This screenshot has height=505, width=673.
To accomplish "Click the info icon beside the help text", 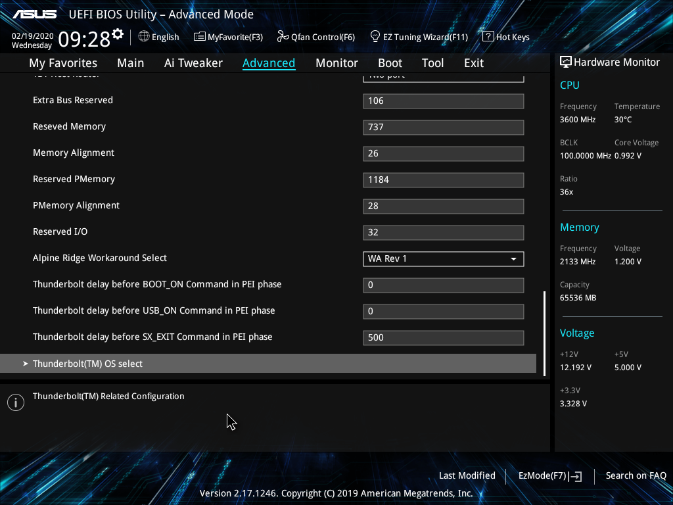I will click(16, 402).
